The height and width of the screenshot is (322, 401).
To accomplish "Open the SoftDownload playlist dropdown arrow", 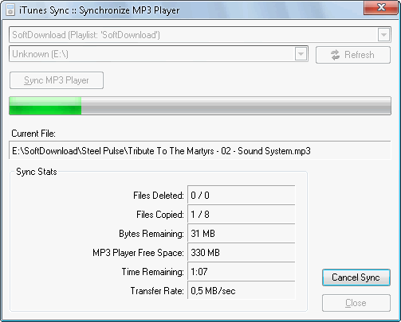I will [x=383, y=35].
